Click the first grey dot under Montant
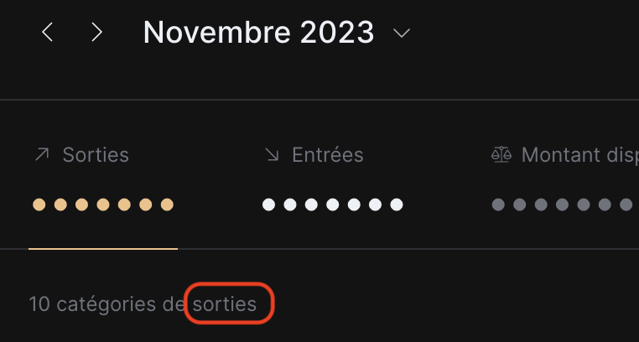The height and width of the screenshot is (342, 639). pos(498,205)
